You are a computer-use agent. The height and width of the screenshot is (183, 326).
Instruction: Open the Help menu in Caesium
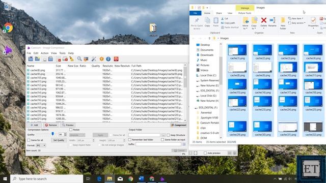pyautogui.click(x=71, y=53)
